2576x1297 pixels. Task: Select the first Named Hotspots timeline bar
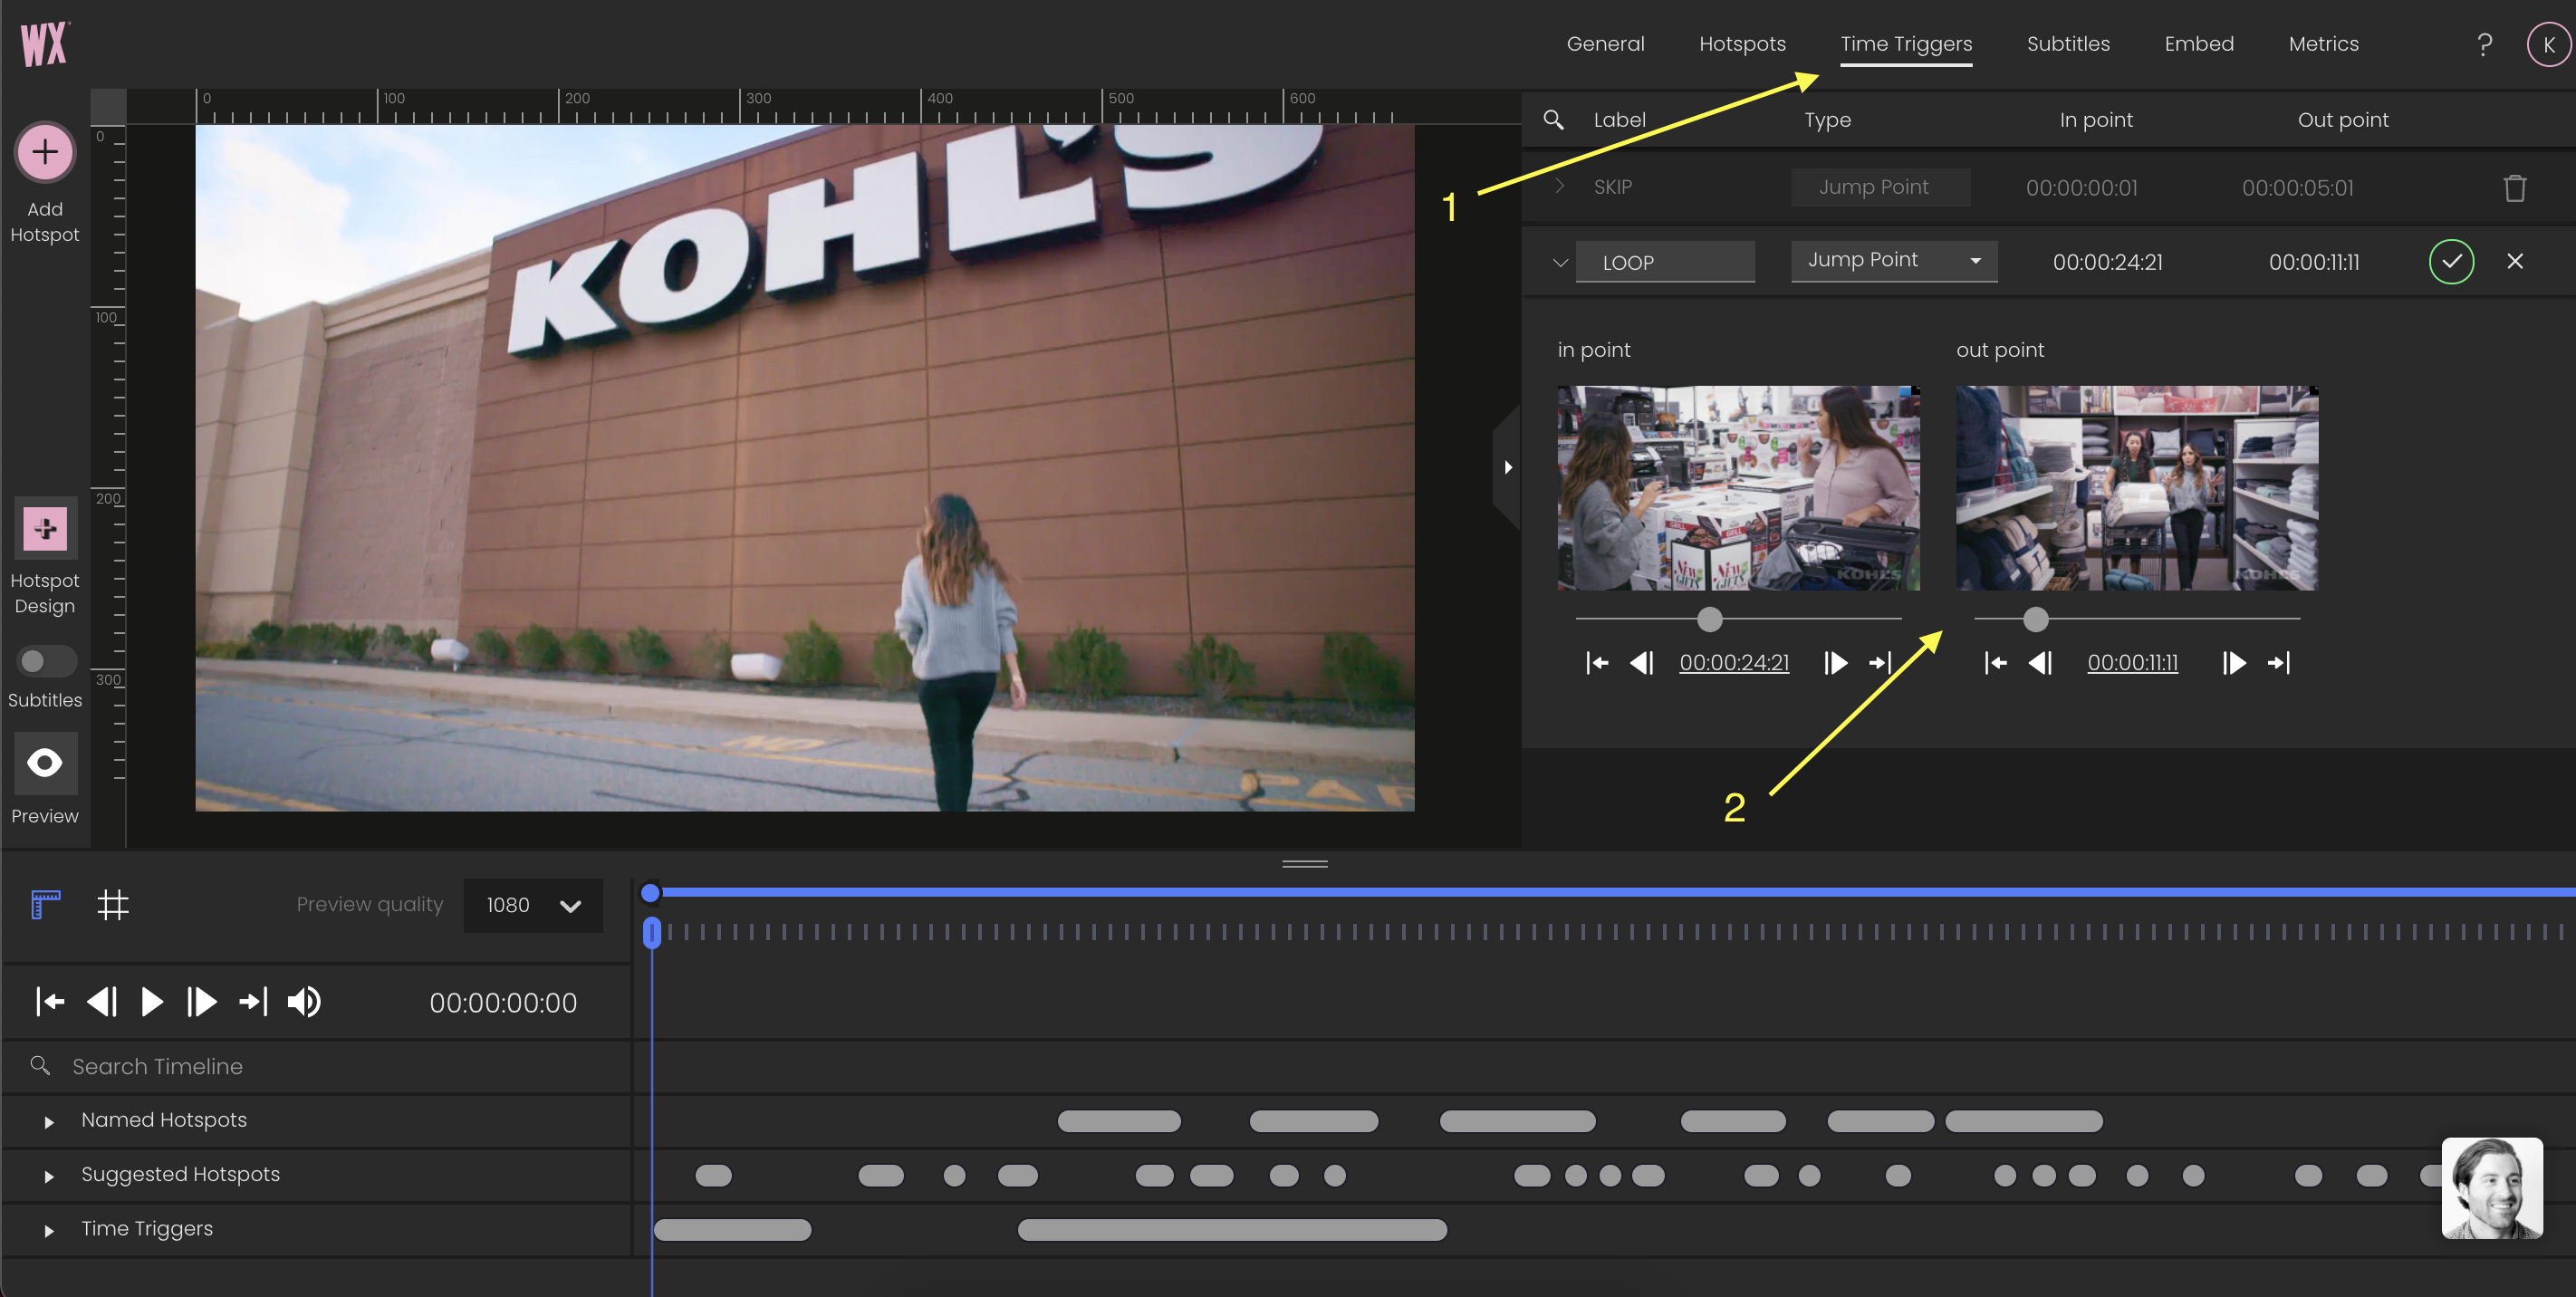click(x=1119, y=1121)
